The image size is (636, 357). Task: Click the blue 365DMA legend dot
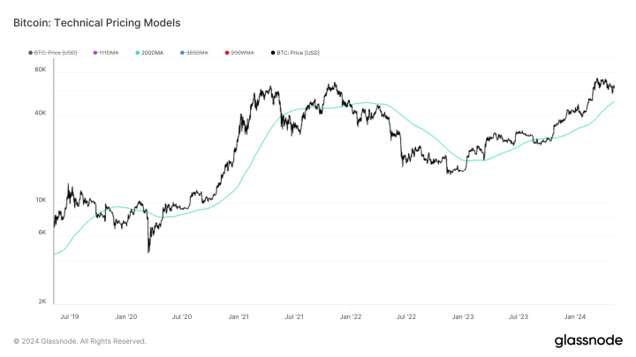tap(183, 53)
